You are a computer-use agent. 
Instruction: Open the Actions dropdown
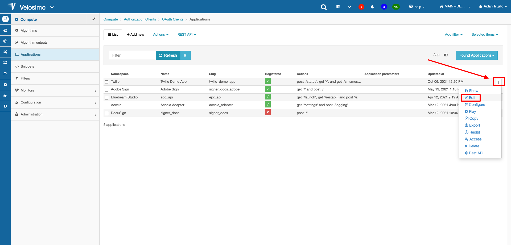click(161, 35)
